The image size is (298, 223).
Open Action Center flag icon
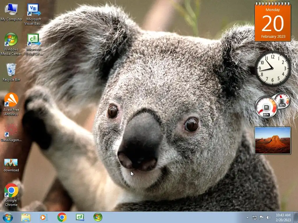262,217
